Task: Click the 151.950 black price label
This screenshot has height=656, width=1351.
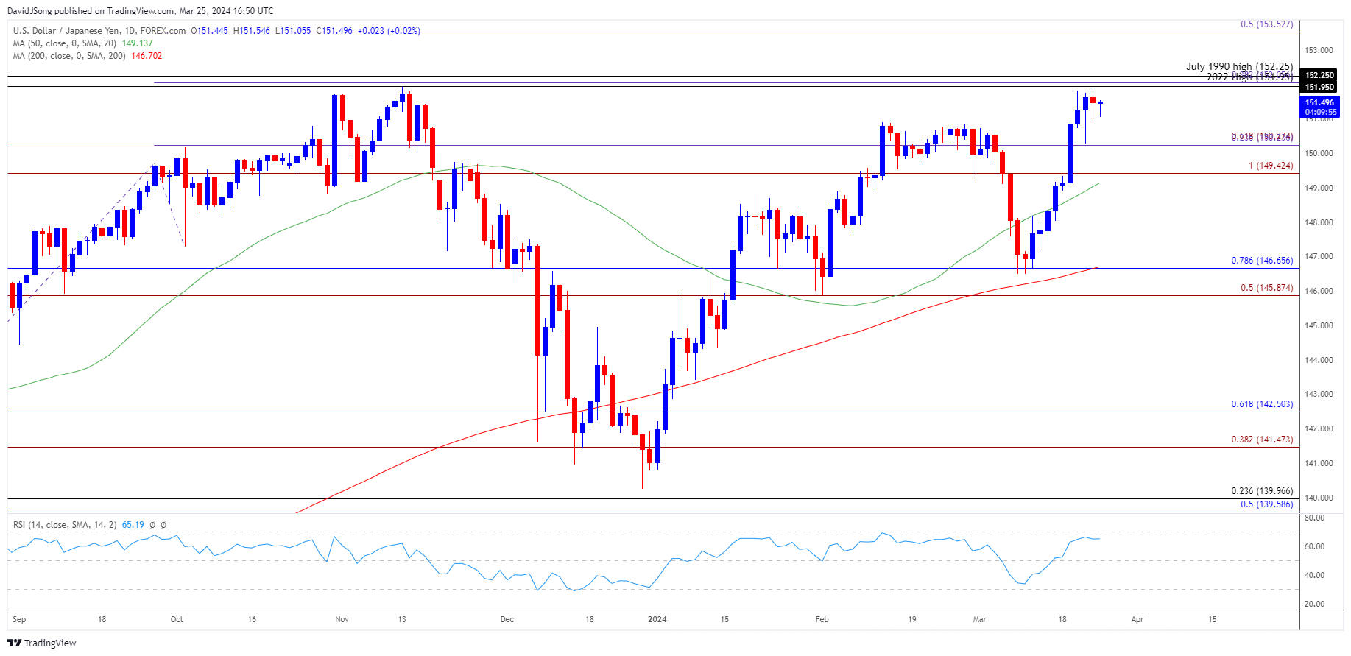Action: tap(1319, 87)
